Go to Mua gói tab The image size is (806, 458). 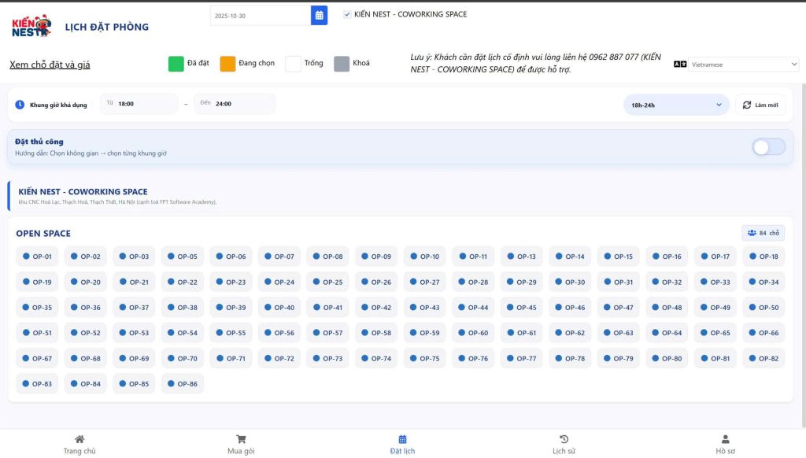241,444
